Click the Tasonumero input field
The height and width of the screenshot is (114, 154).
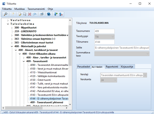tap(104, 31)
